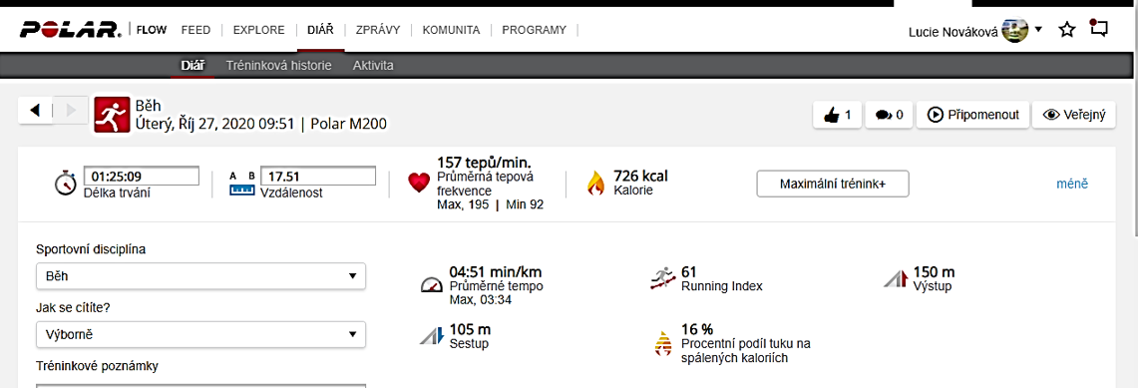Viewport: 1138px width, 388px height.
Task: Edit the duration field 01:25:09
Action: click(142, 176)
